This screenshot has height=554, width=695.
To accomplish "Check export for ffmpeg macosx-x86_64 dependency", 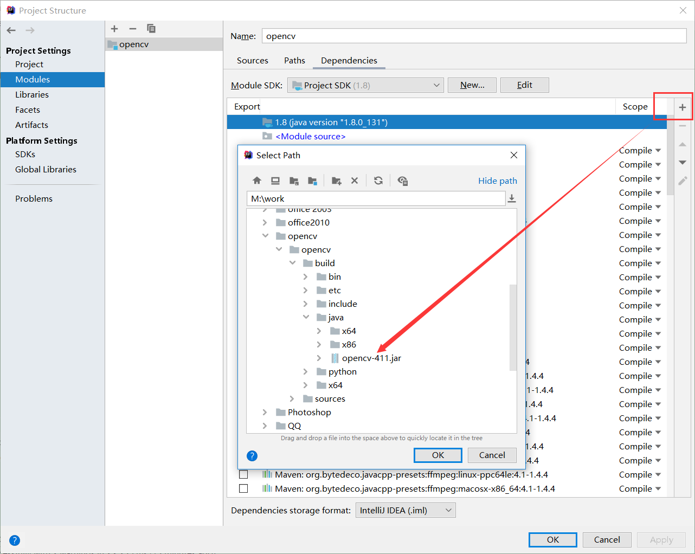I will tap(243, 488).
